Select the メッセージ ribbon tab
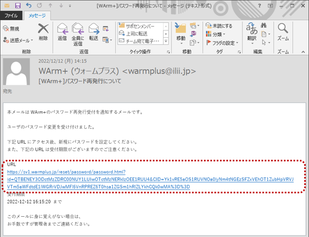 (37, 15)
